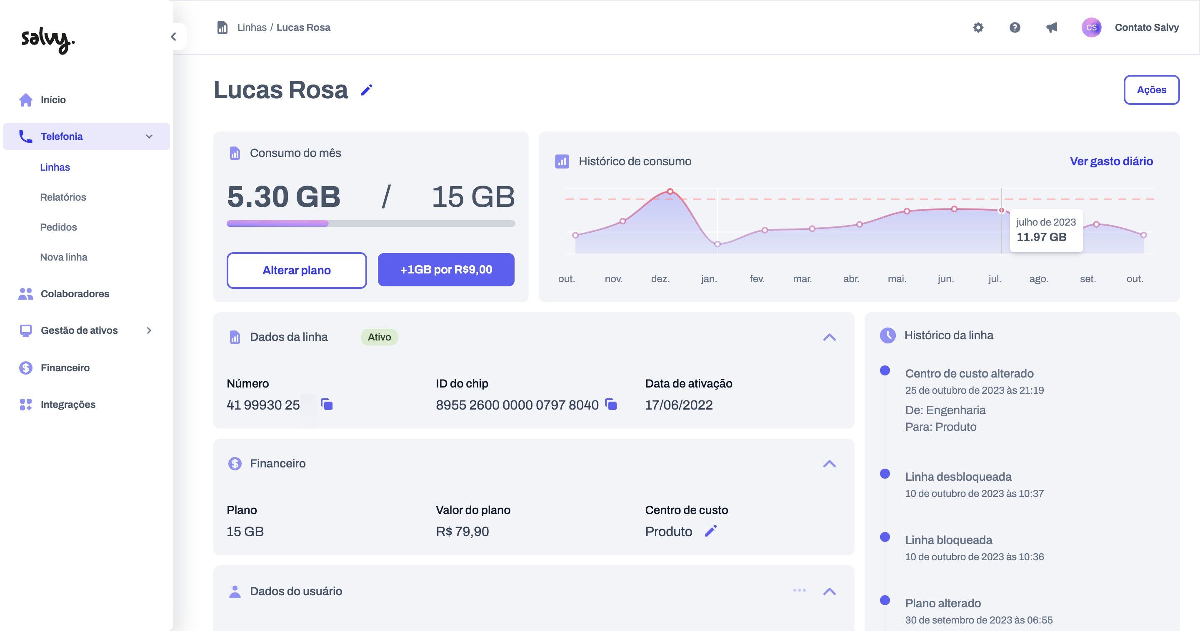Screen dimensions: 1200x631
Task: Copy the phone number Número
Action: click(x=327, y=405)
